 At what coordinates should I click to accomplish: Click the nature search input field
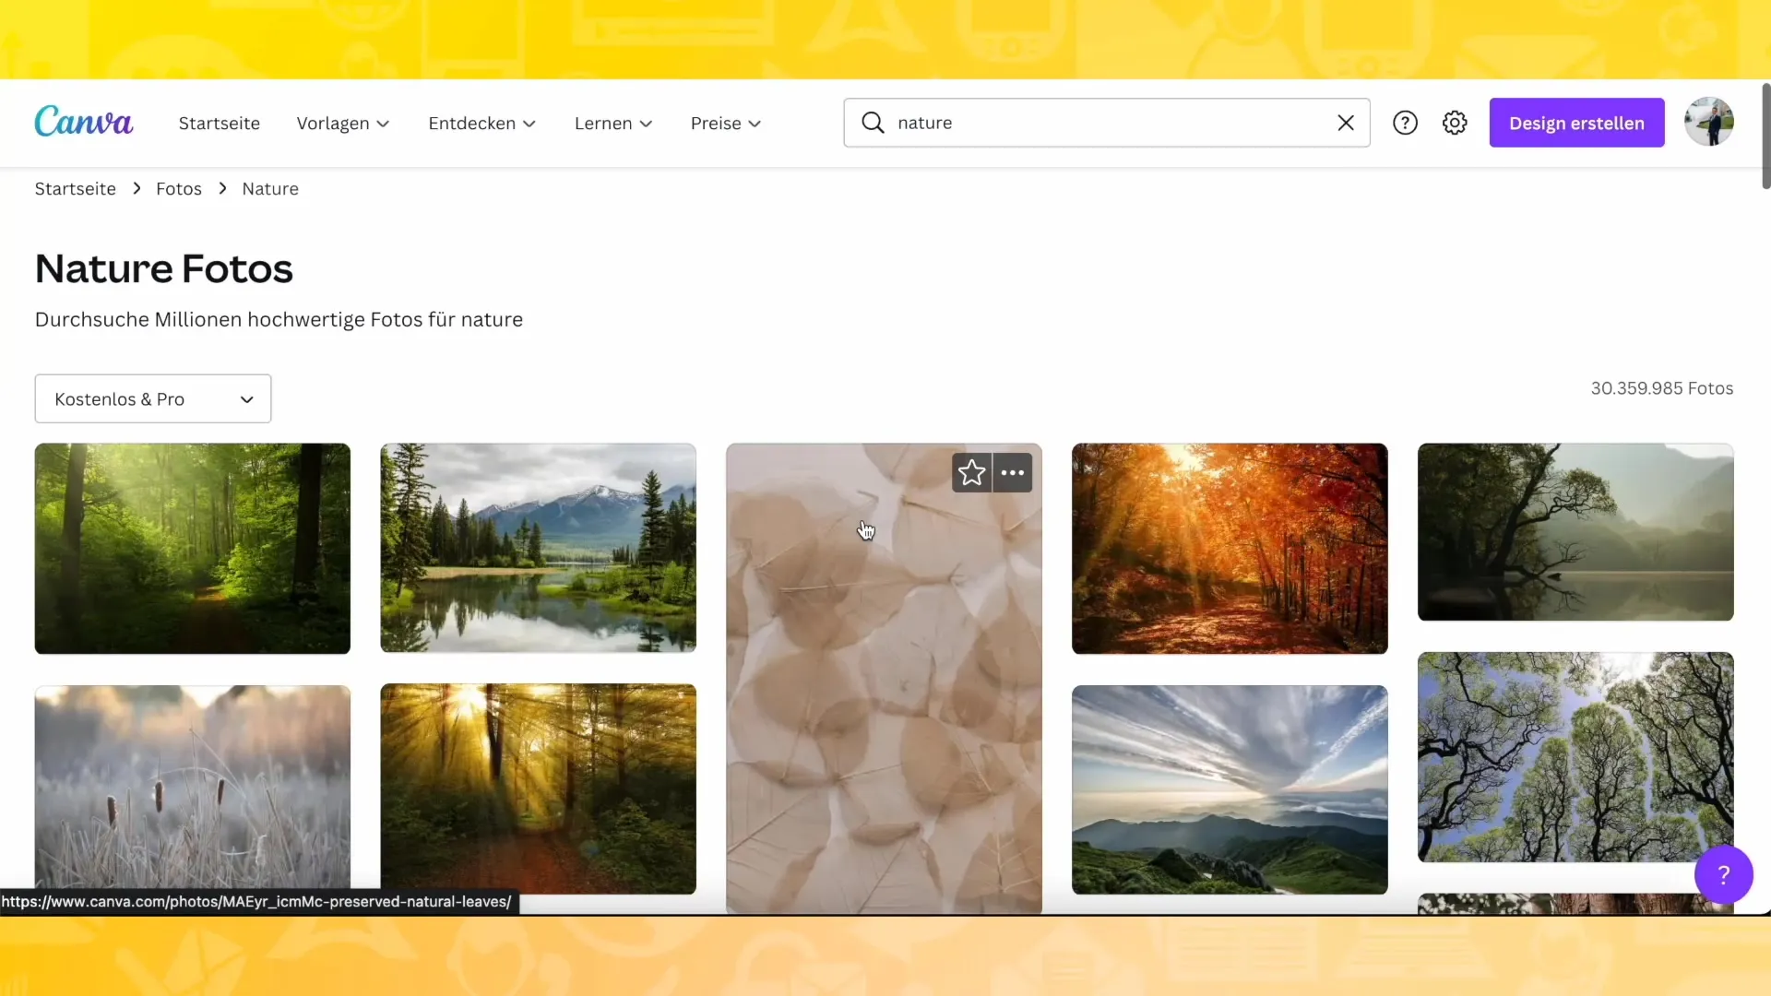click(1104, 122)
